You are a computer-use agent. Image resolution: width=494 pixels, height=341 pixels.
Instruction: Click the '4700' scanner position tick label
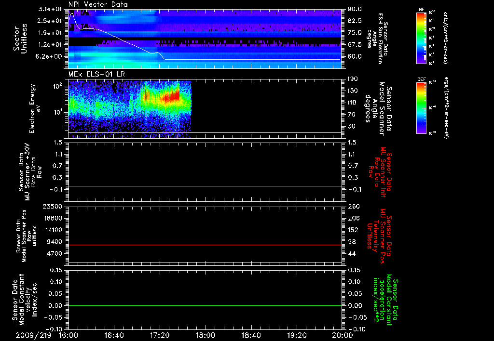pyautogui.click(x=54, y=253)
